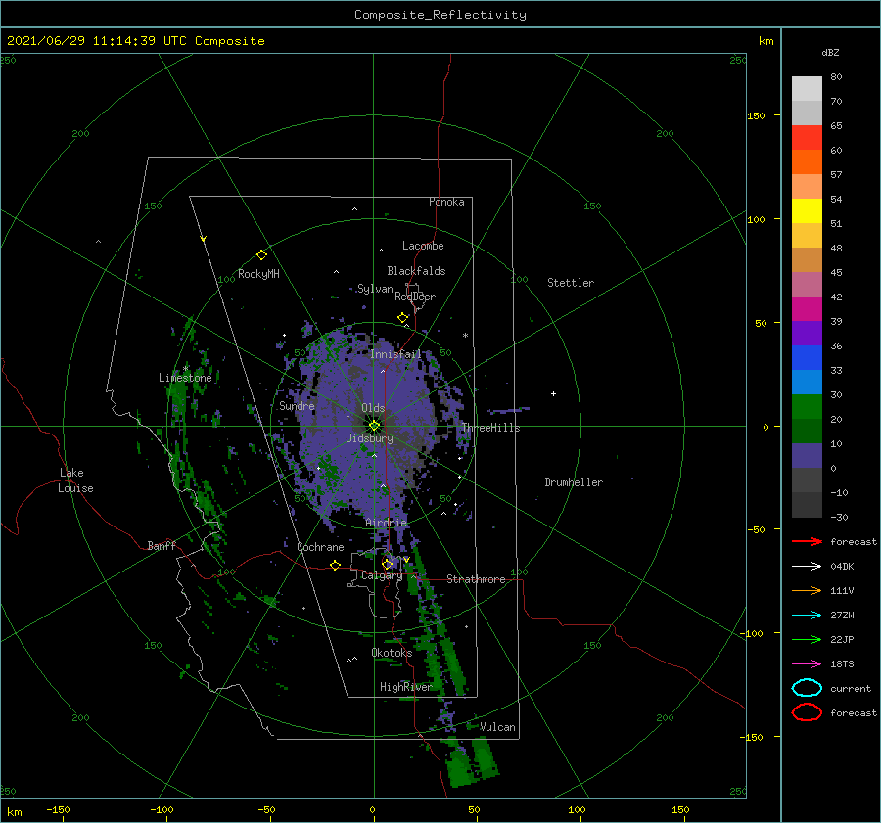
Task: Click the Innisfail town label
Action: click(x=395, y=354)
